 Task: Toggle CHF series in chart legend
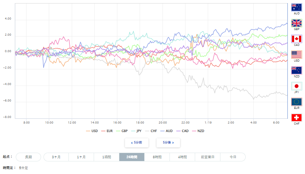(x=151, y=131)
